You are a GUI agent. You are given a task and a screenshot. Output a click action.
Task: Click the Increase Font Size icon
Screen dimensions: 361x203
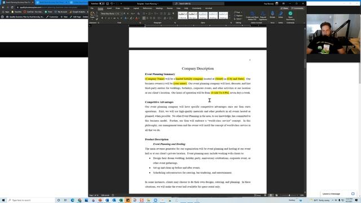point(124,14)
